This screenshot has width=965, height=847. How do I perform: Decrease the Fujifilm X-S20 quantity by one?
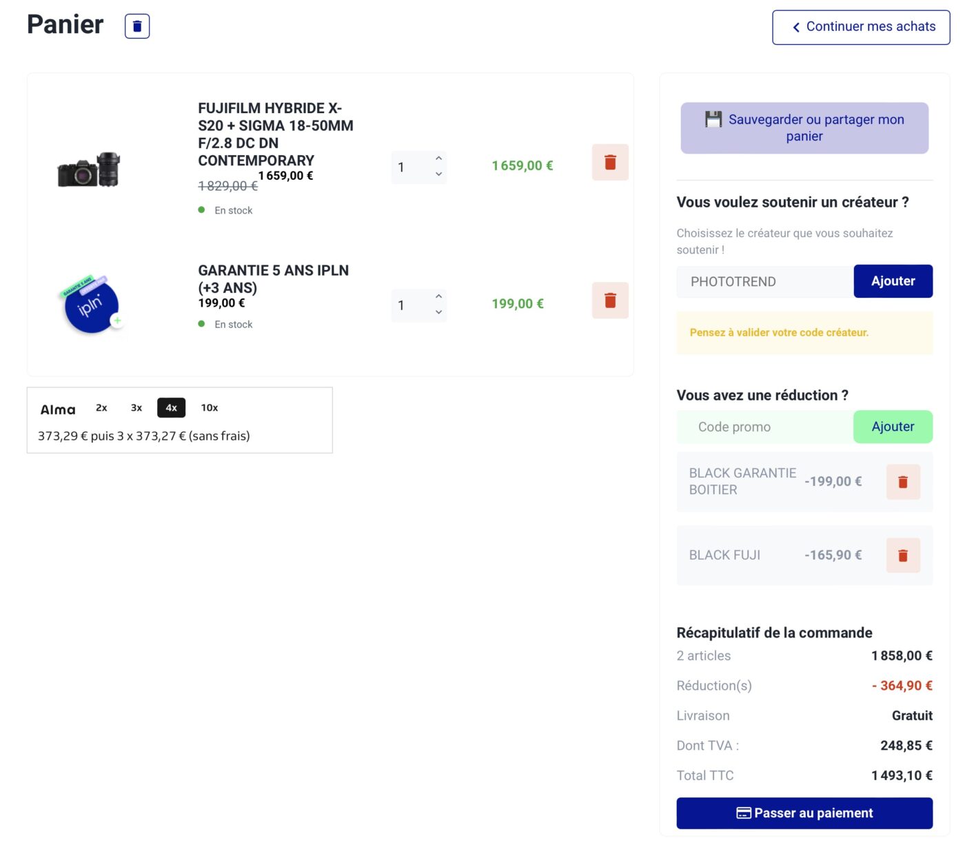point(438,174)
